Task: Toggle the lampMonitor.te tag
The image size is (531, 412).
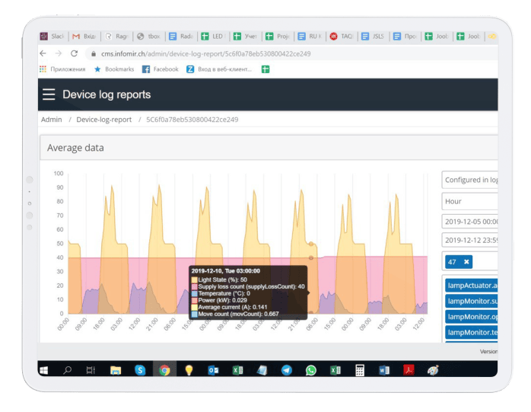Action: (471, 332)
